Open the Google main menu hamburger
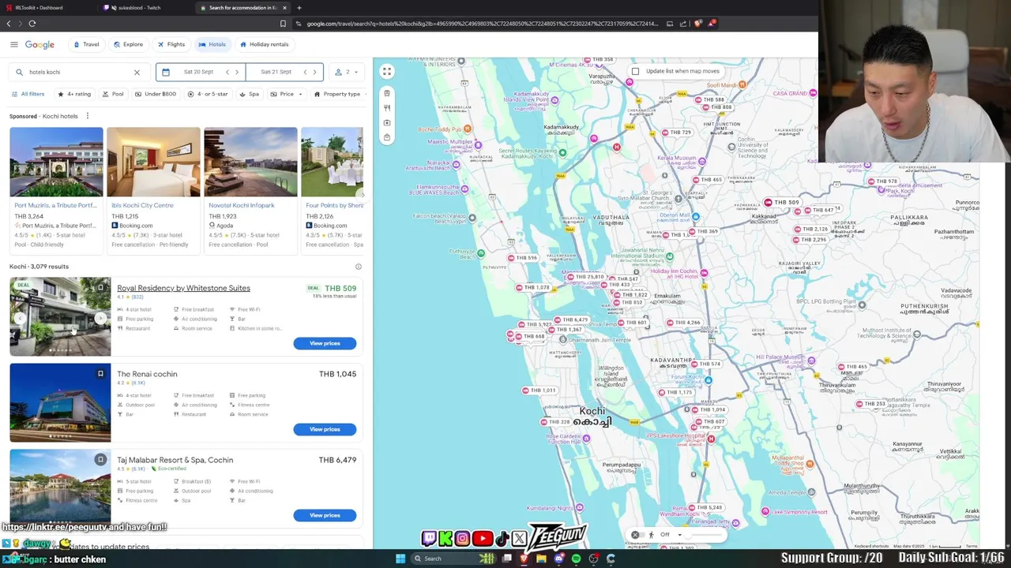The image size is (1011, 568). coord(13,44)
